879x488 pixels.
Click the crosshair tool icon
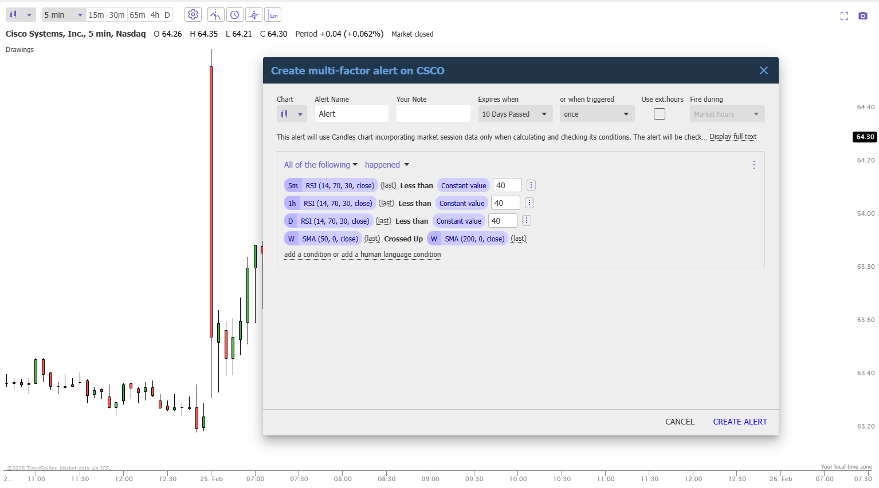pyautogui.click(x=254, y=15)
